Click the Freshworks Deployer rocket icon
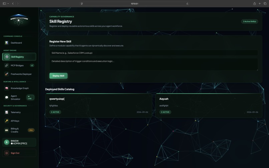 [x=7, y=74]
